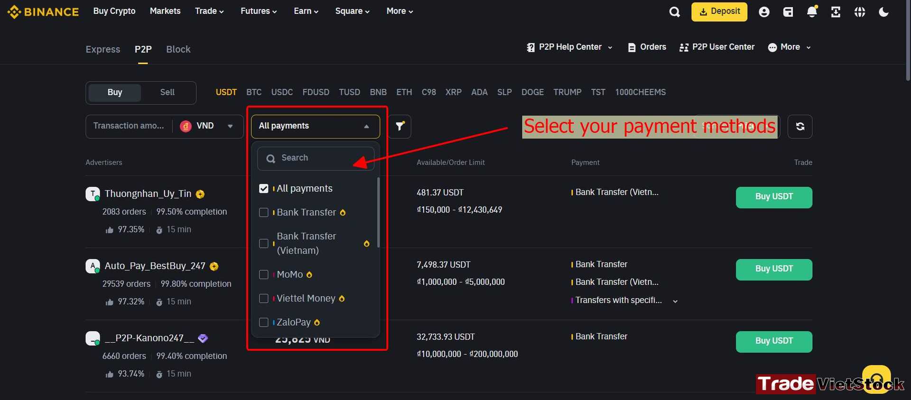Expand Auto_Pay_BestBuy_247 payment methods chevron
Viewport: 911px width, 400px height.
[x=675, y=301]
